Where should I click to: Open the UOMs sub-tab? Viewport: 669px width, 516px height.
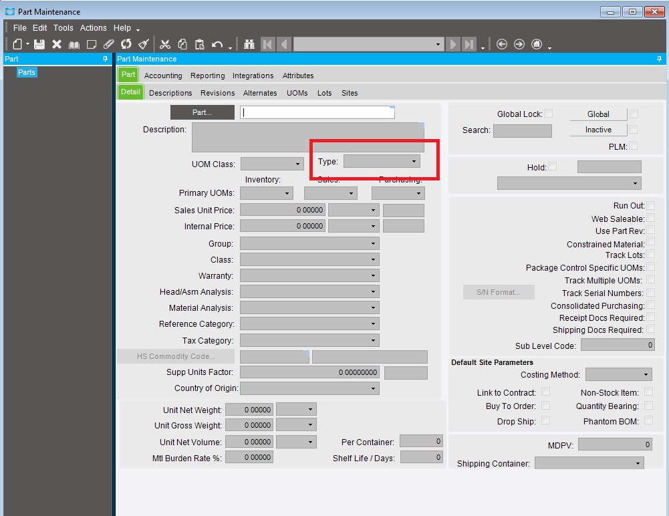tap(297, 93)
